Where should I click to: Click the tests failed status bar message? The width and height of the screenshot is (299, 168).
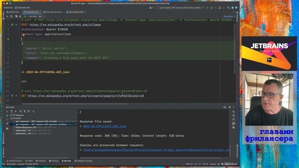22,164
